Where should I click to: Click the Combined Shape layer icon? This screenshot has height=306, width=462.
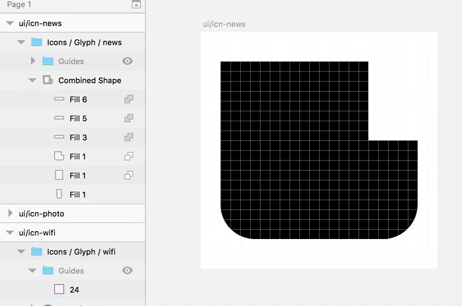point(48,80)
